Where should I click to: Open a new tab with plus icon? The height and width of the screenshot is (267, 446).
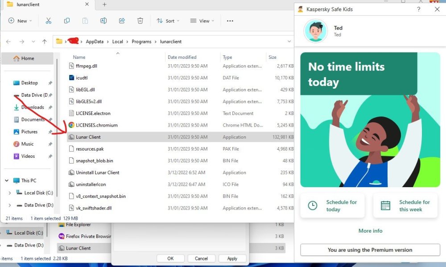(104, 4)
